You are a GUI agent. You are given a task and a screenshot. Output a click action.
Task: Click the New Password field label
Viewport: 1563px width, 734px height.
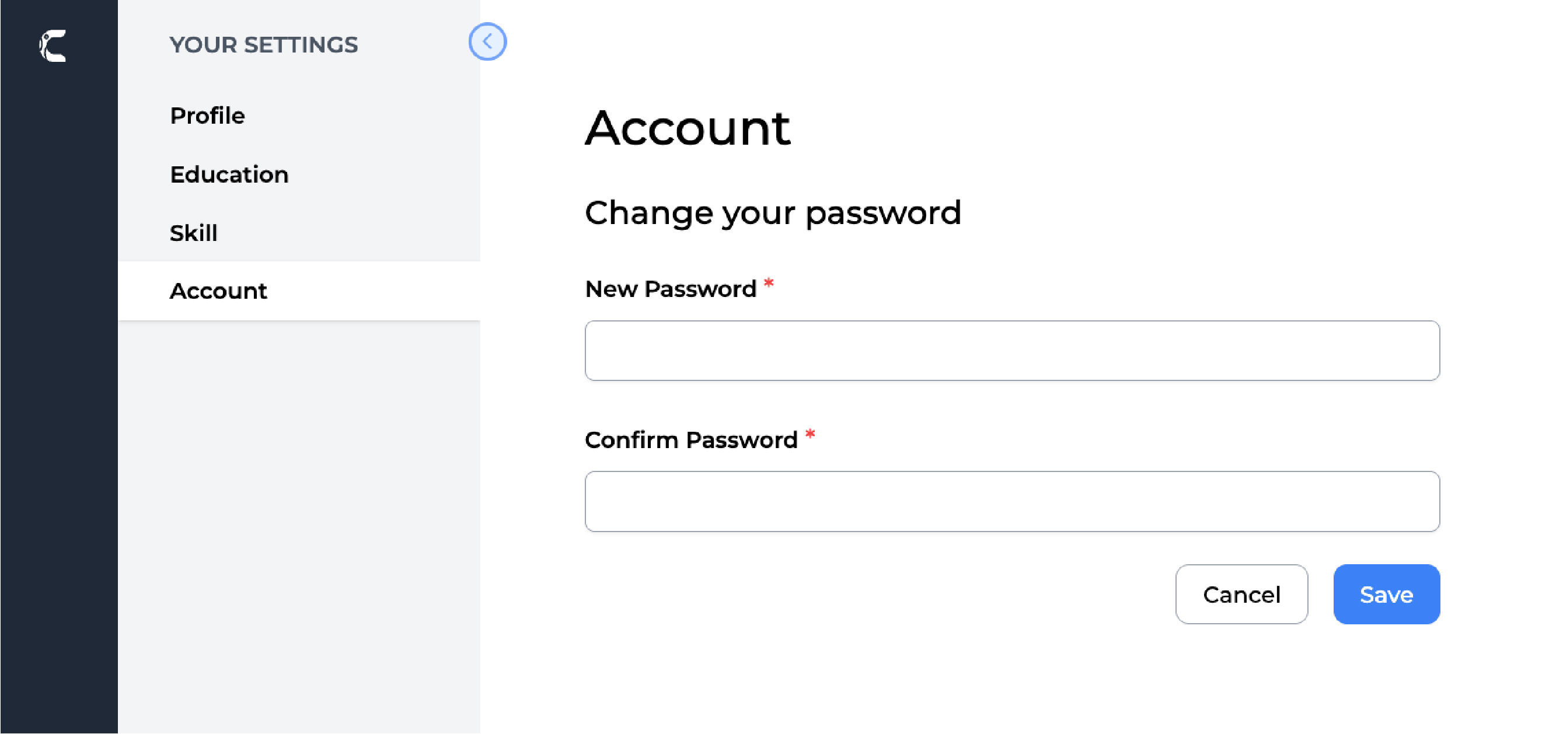click(x=670, y=289)
